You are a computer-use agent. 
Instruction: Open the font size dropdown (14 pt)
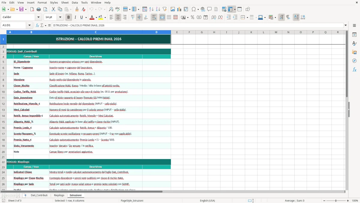pyautogui.click(x=60, y=17)
